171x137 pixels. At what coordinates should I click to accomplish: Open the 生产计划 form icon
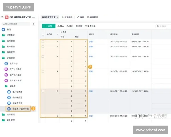6,63
